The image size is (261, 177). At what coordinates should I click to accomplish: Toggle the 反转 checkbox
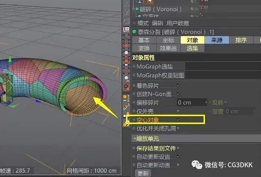(226, 102)
